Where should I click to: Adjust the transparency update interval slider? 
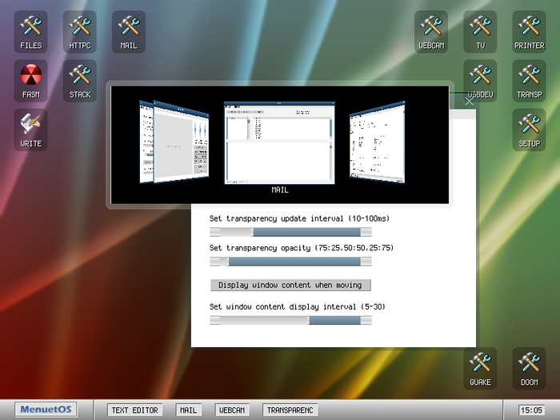tap(290, 232)
